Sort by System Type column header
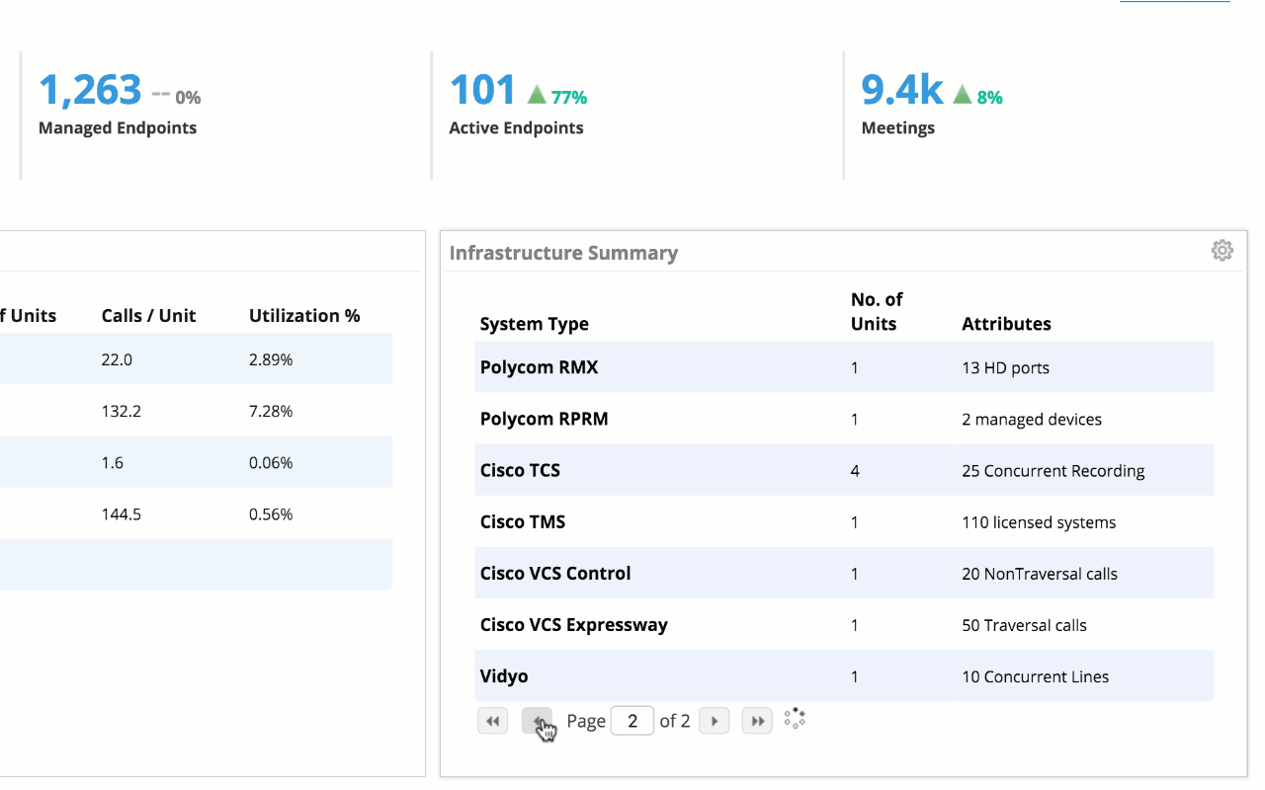This screenshot has width=1265, height=790. pos(534,324)
